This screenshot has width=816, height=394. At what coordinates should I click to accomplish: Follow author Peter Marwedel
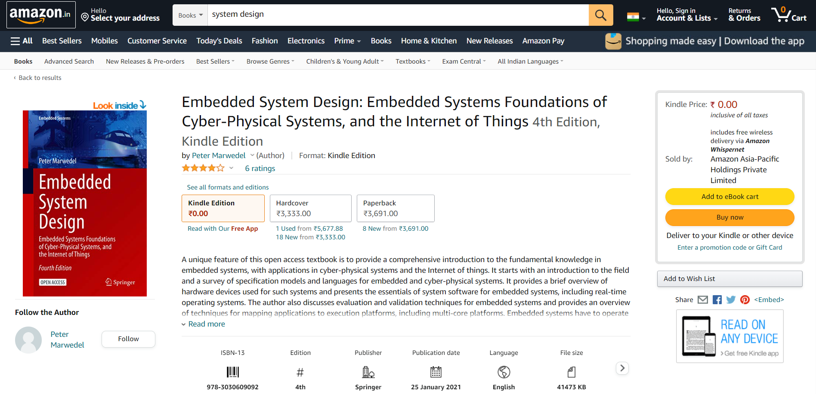click(128, 339)
